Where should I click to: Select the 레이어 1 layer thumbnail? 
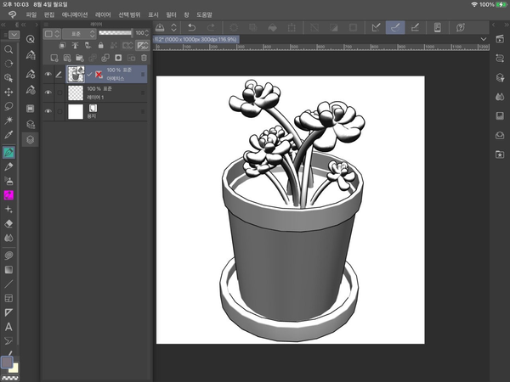click(75, 93)
